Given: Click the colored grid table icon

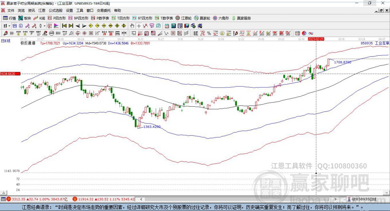Looking at the screenshot, I should tap(297, 34).
